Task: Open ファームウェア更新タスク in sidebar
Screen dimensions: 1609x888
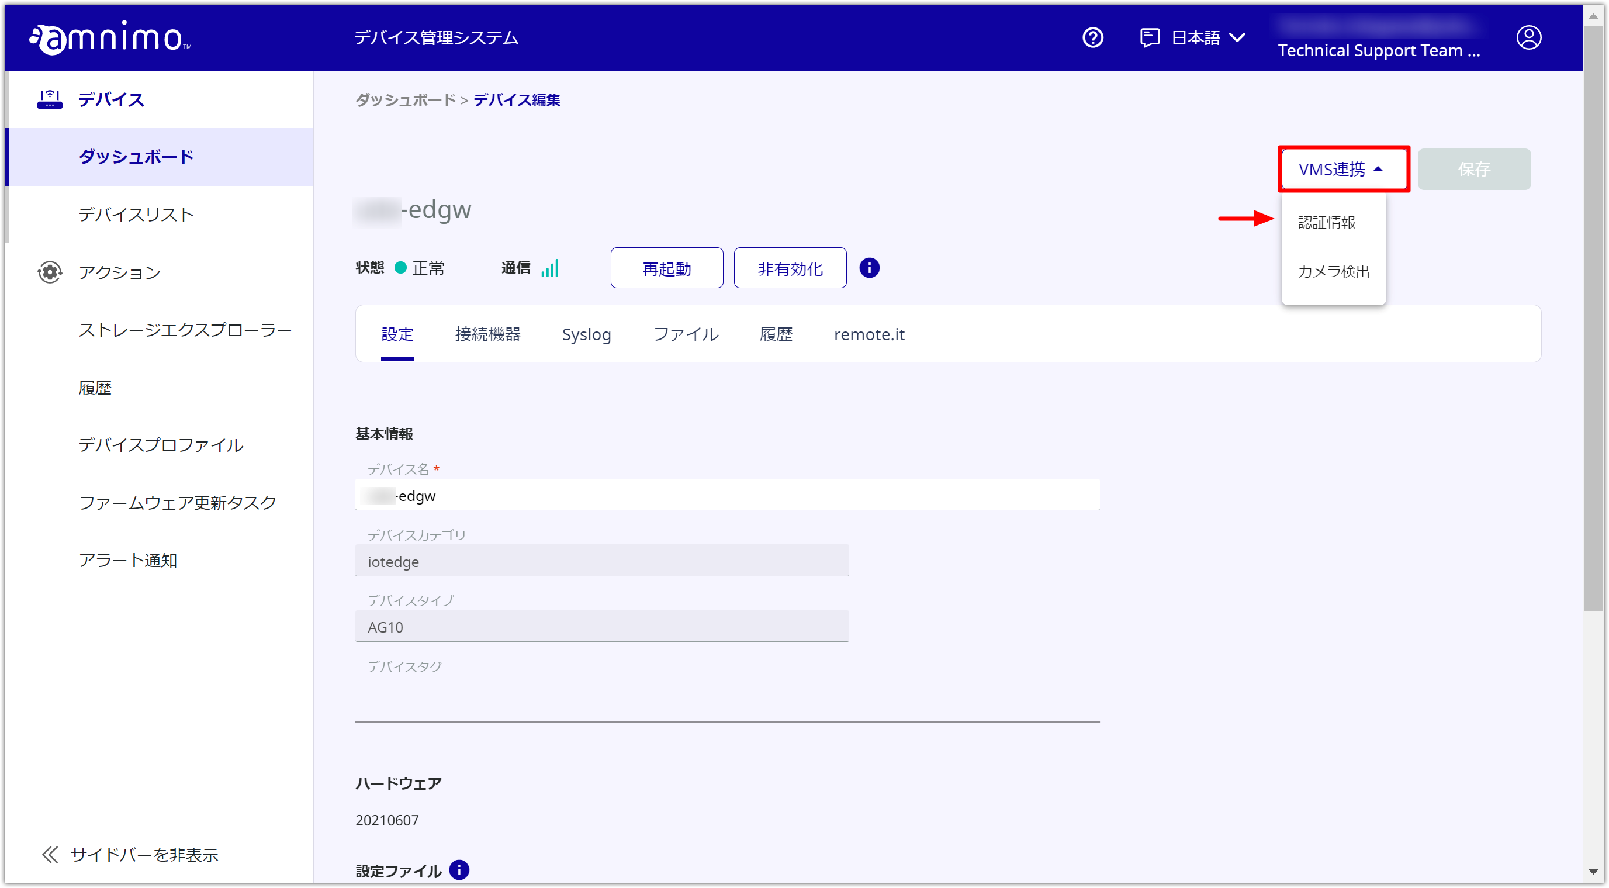Action: pyautogui.click(x=178, y=502)
